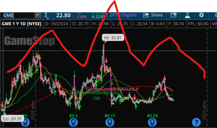Click the Share button
The image size is (217, 128).
153,15
